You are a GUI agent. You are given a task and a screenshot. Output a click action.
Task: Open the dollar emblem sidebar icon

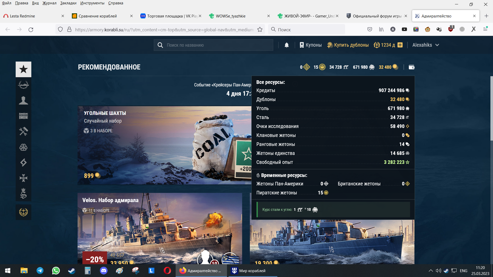(x=23, y=194)
